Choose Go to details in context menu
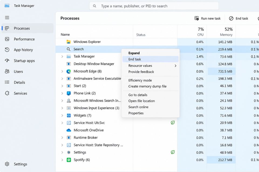Viewport: 259px width, 172px height. coord(151,95)
